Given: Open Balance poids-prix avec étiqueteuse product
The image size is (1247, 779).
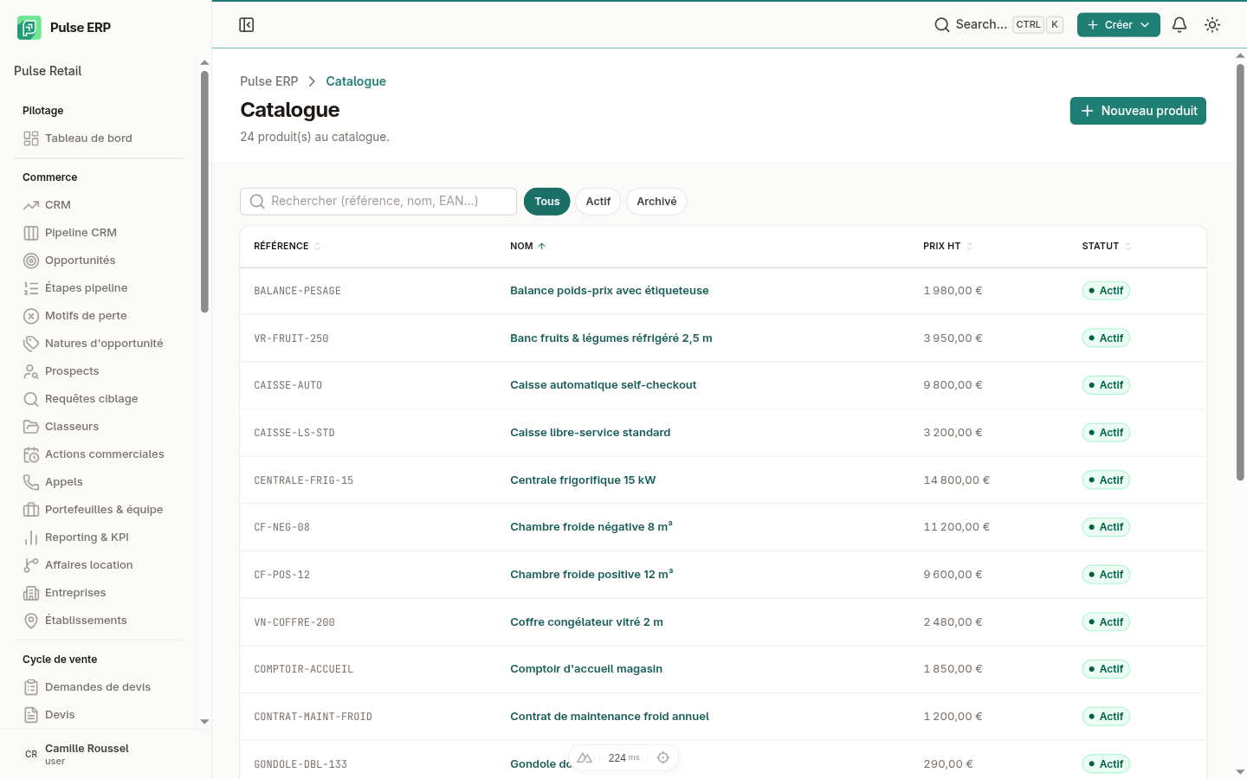Looking at the screenshot, I should 610,291.
